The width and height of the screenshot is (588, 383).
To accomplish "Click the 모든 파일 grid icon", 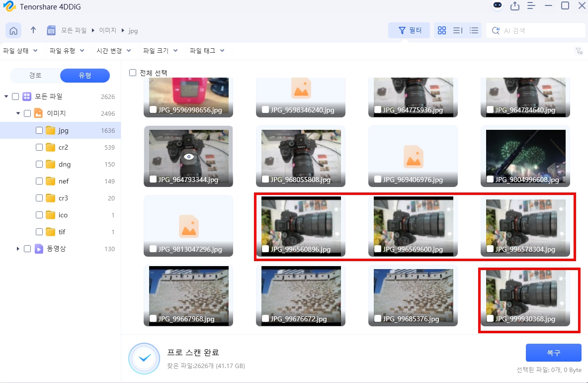I will click(27, 96).
